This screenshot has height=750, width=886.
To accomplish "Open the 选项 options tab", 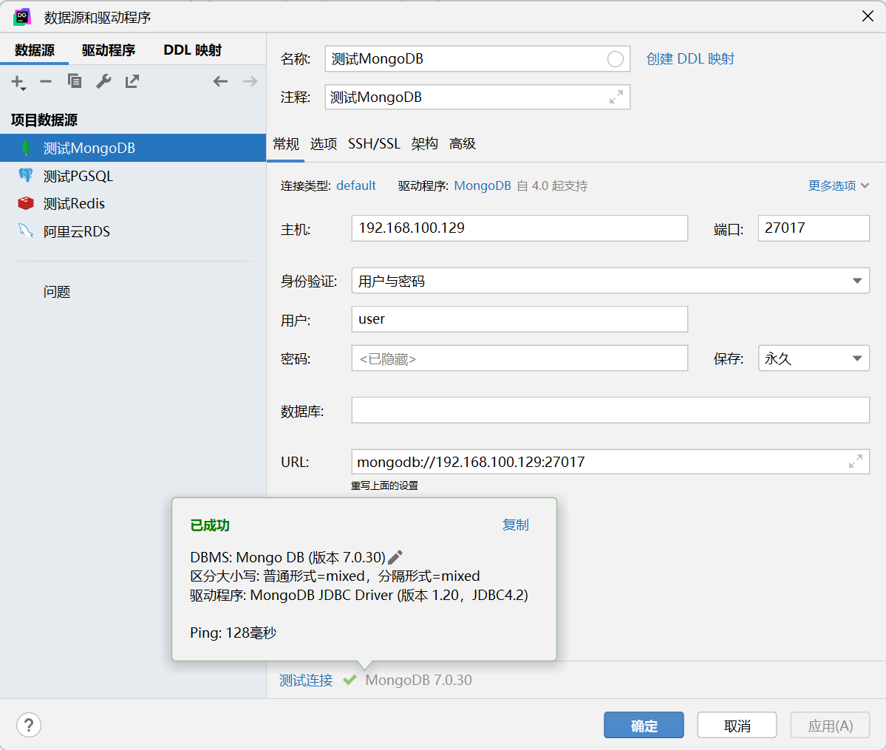I will 324,143.
